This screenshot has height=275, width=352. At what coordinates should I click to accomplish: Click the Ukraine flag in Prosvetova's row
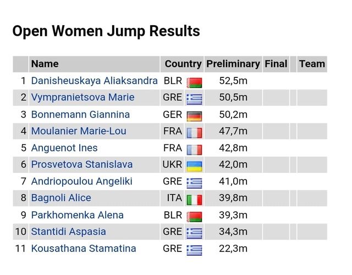tap(194, 166)
